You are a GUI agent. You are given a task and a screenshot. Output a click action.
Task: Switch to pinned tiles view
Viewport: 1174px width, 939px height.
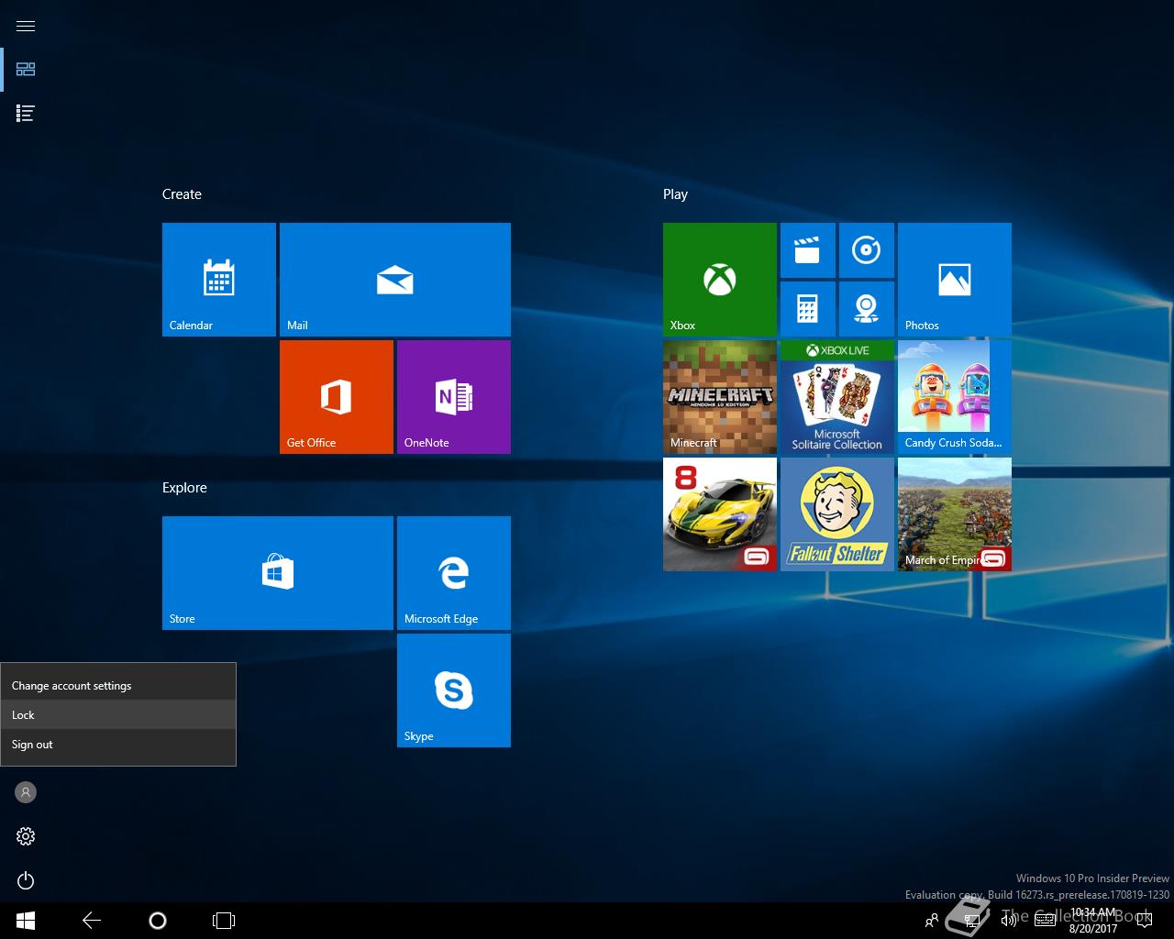tap(26, 69)
